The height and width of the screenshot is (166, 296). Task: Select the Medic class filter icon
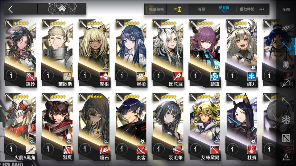[x=286, y=120]
